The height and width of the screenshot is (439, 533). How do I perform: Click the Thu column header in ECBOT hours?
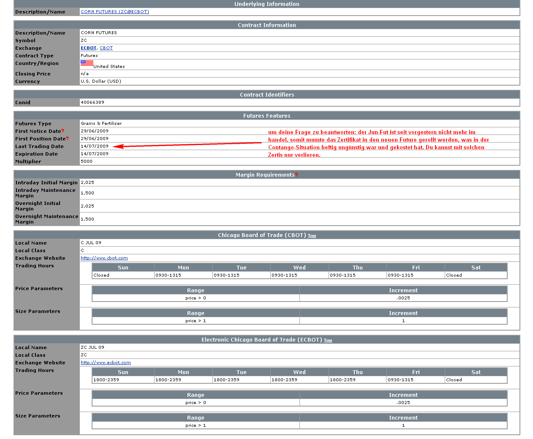coord(358,372)
